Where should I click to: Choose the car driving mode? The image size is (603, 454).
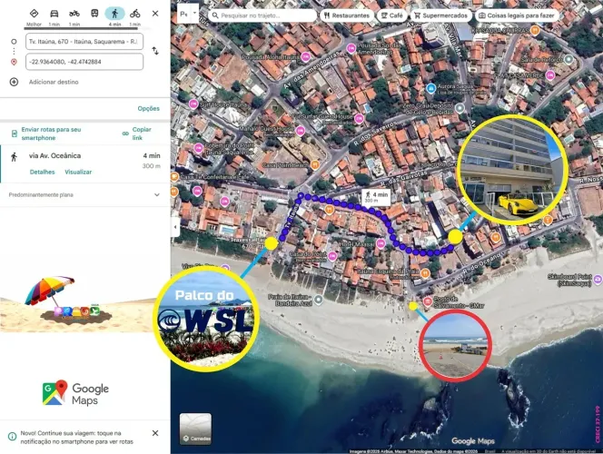pyautogui.click(x=54, y=14)
